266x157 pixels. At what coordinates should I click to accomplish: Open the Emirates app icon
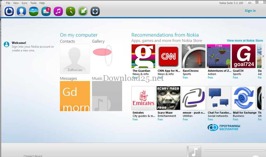pos(143,98)
